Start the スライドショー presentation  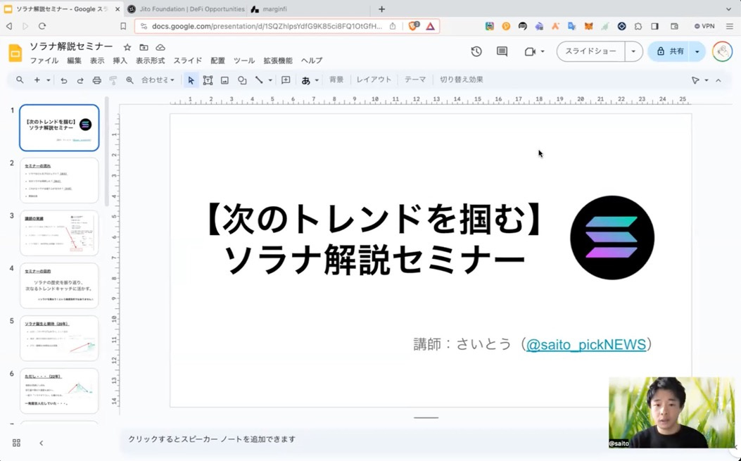590,51
